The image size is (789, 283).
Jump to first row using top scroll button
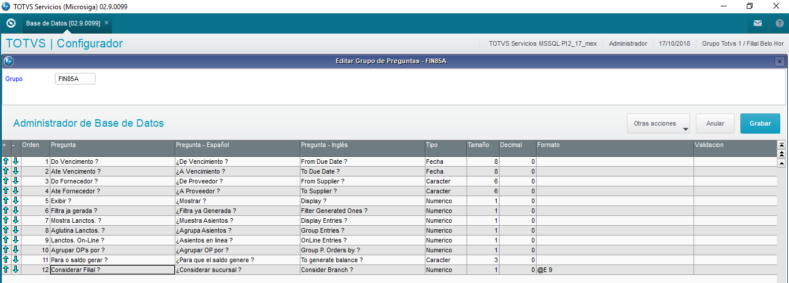[781, 145]
